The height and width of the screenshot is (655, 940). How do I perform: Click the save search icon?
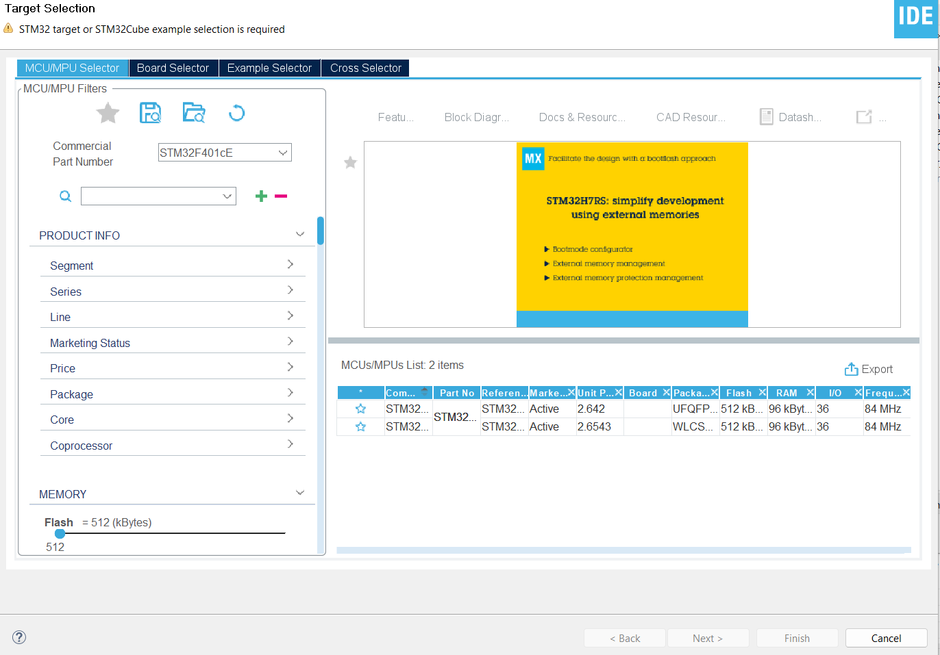[x=151, y=113]
